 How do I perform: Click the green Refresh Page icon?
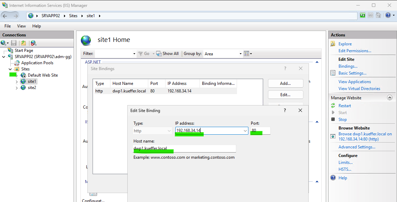point(363,15)
